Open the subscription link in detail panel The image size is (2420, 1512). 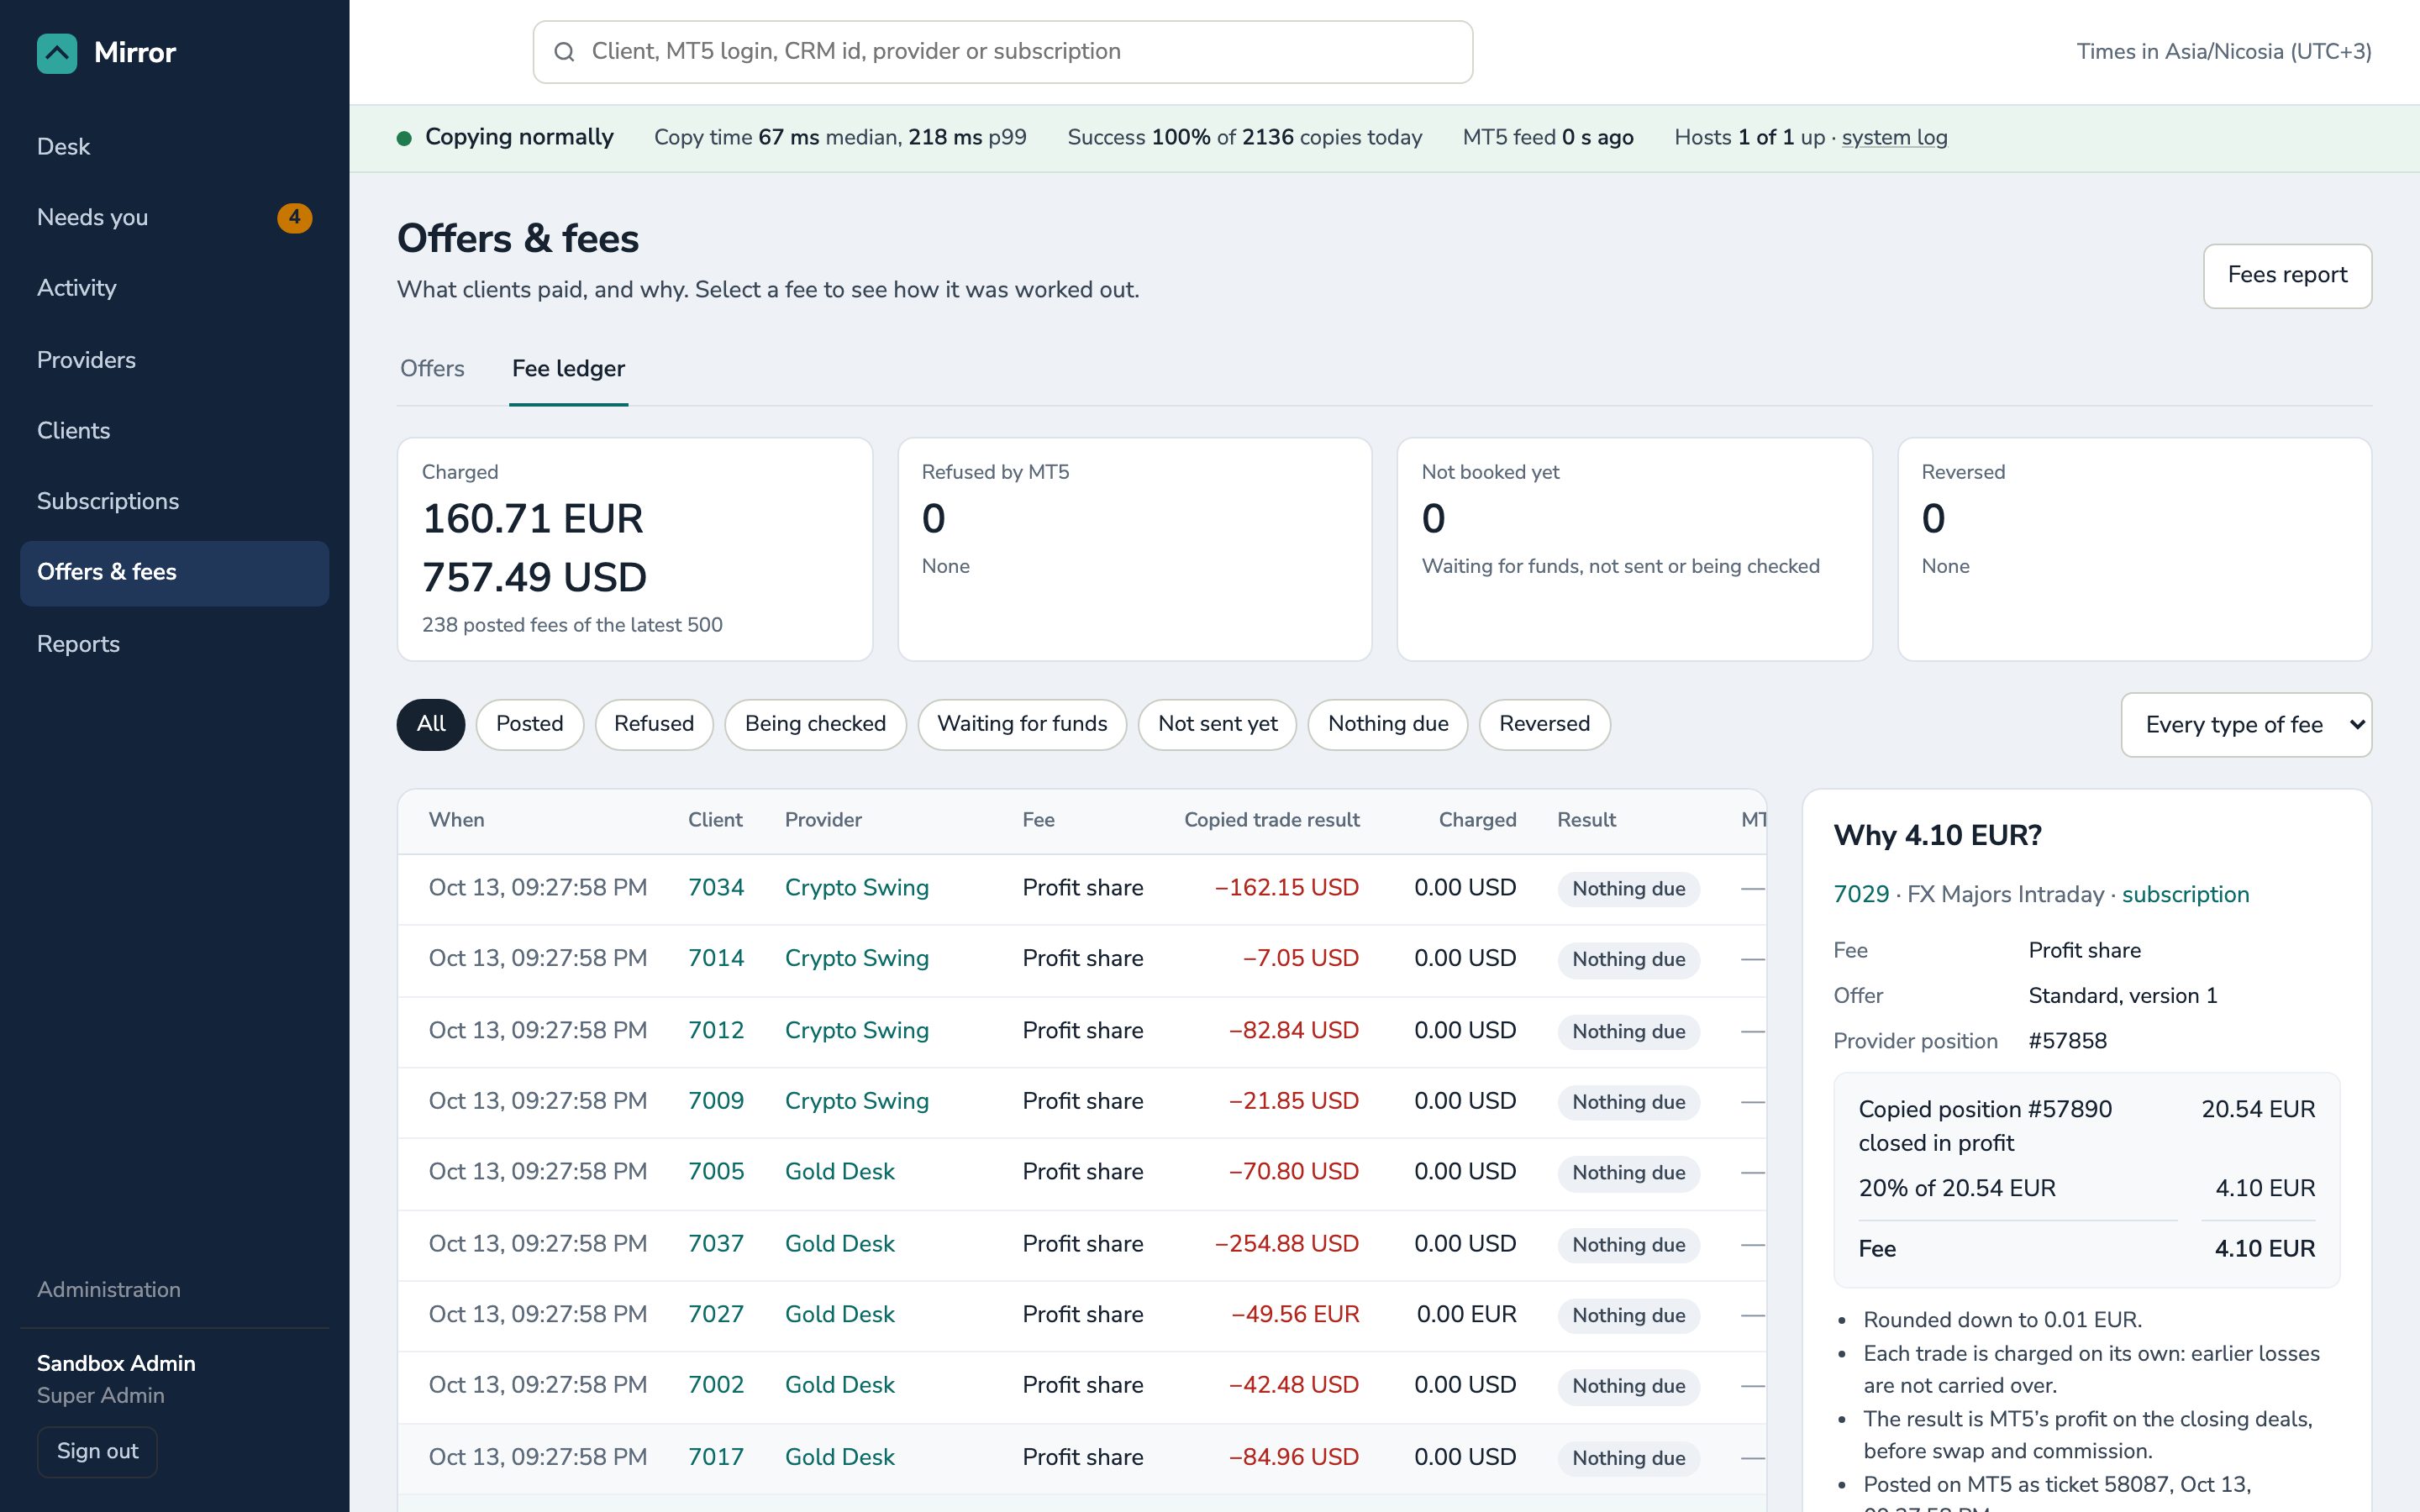point(2185,895)
